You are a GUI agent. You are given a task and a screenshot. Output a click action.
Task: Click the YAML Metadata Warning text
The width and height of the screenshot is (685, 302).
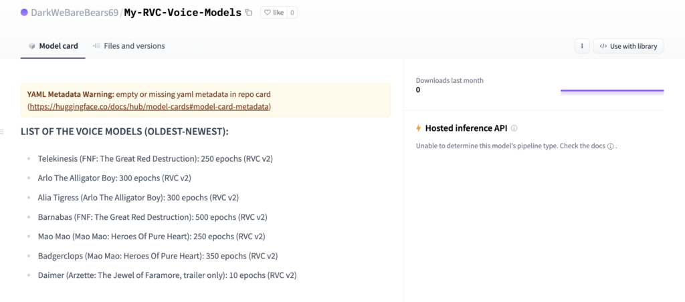click(71, 94)
